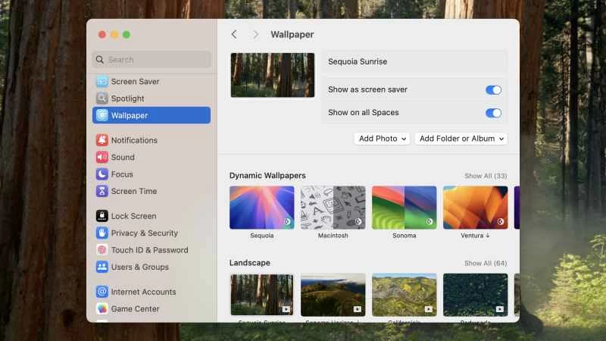
Task: Expand Add Folder or Album dropdown
Action: click(461, 139)
